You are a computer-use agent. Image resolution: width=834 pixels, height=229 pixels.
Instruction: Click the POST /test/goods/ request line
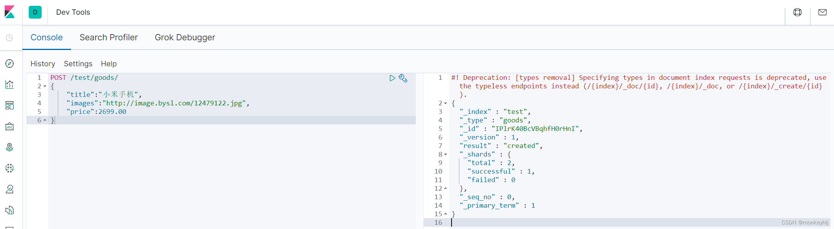coord(84,77)
